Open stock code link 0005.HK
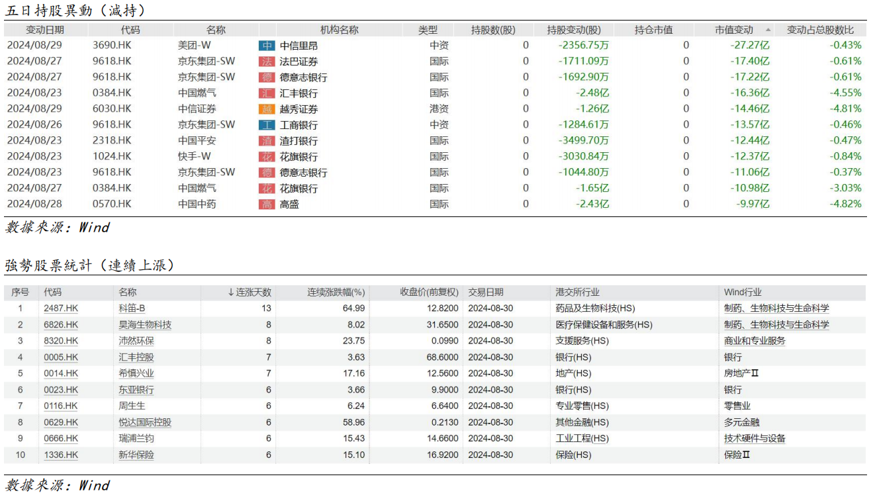 click(61, 357)
